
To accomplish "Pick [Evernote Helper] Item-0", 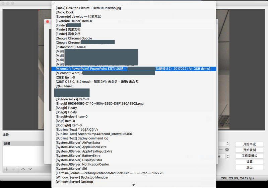I will click(x=134, y=21).
